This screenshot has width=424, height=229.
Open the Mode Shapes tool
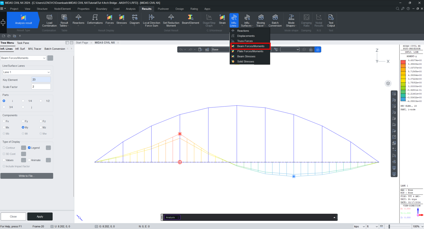(291, 21)
